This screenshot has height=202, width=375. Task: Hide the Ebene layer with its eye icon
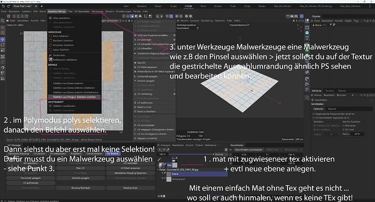pyautogui.click(x=162, y=173)
